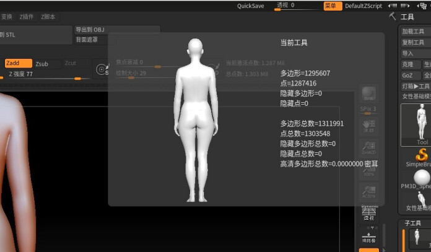
Task: Click 总点数: 1.303 Mil readout
Action: click(247, 74)
